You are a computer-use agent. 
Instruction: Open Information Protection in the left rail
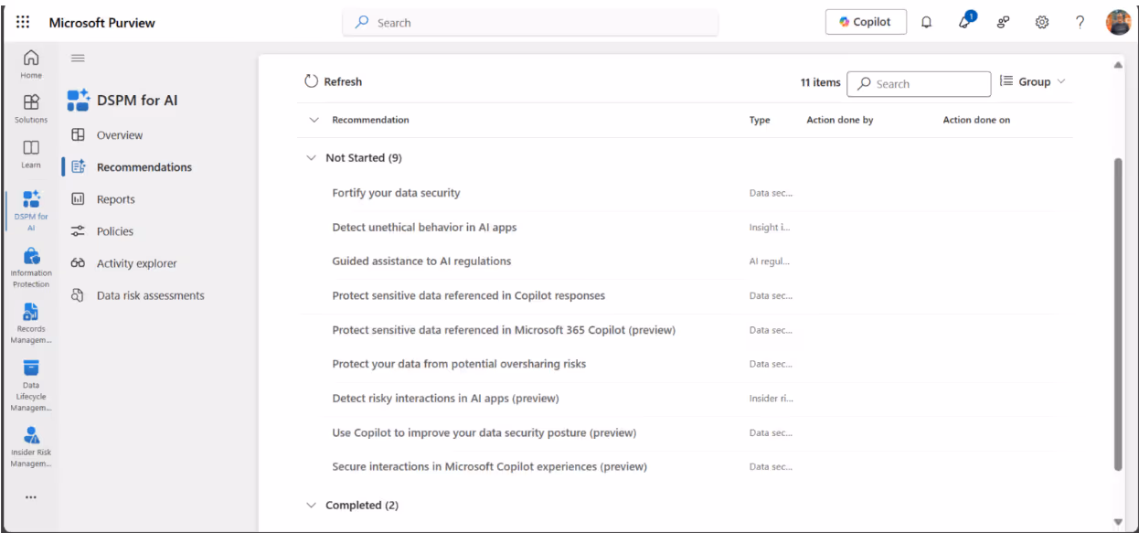[31, 267]
